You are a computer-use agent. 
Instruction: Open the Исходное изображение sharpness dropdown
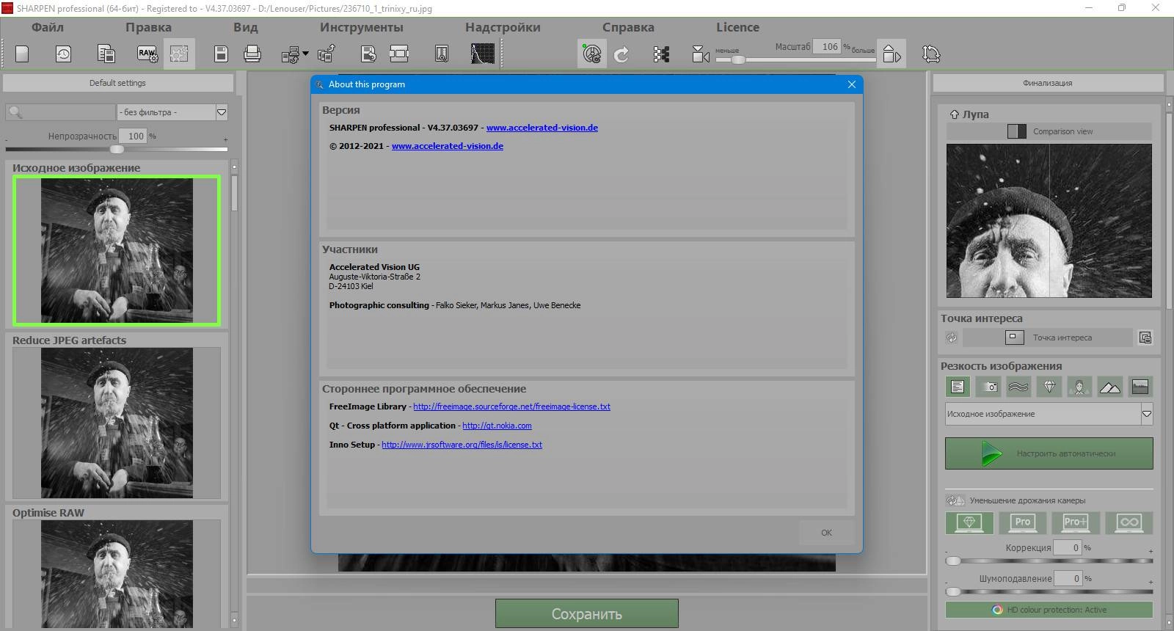(1049, 414)
